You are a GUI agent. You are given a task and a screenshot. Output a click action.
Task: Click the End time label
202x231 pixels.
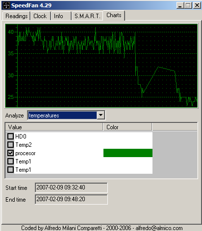[x=16, y=200]
